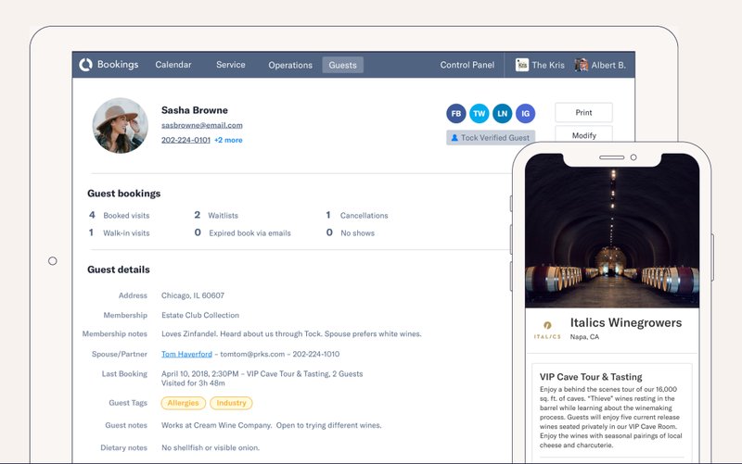
Task: Click Estate Club Collection membership value
Action: (200, 315)
